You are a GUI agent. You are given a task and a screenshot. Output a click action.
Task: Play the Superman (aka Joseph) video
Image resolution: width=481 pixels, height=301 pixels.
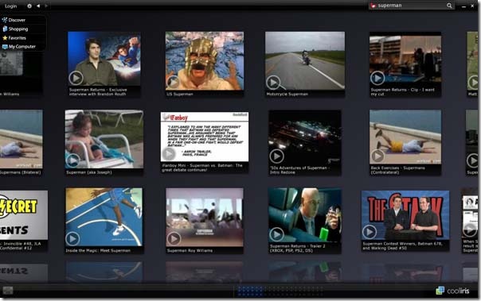[x=73, y=160]
